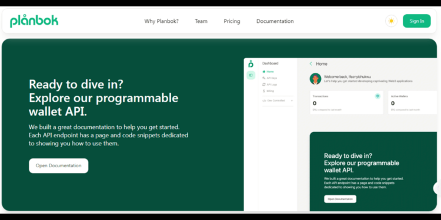Click the Dashboard heading in preview sidebar
The height and width of the screenshot is (220, 441).
pos(270,63)
